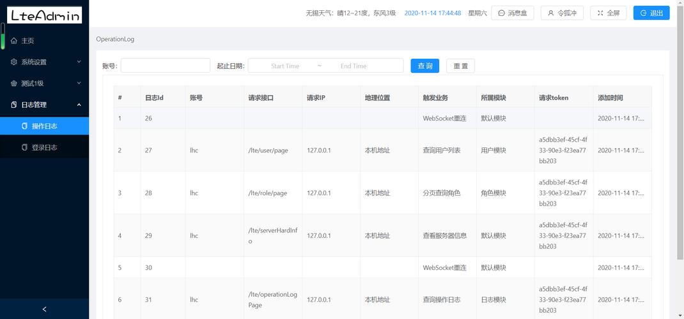Click the 操作日志 document icon
684x319 pixels.
click(25, 126)
